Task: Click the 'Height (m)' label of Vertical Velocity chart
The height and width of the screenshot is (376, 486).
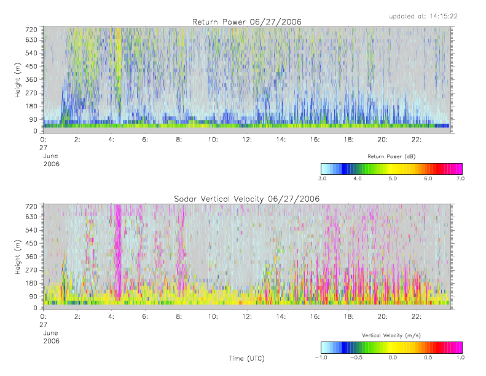Action: 17,257
